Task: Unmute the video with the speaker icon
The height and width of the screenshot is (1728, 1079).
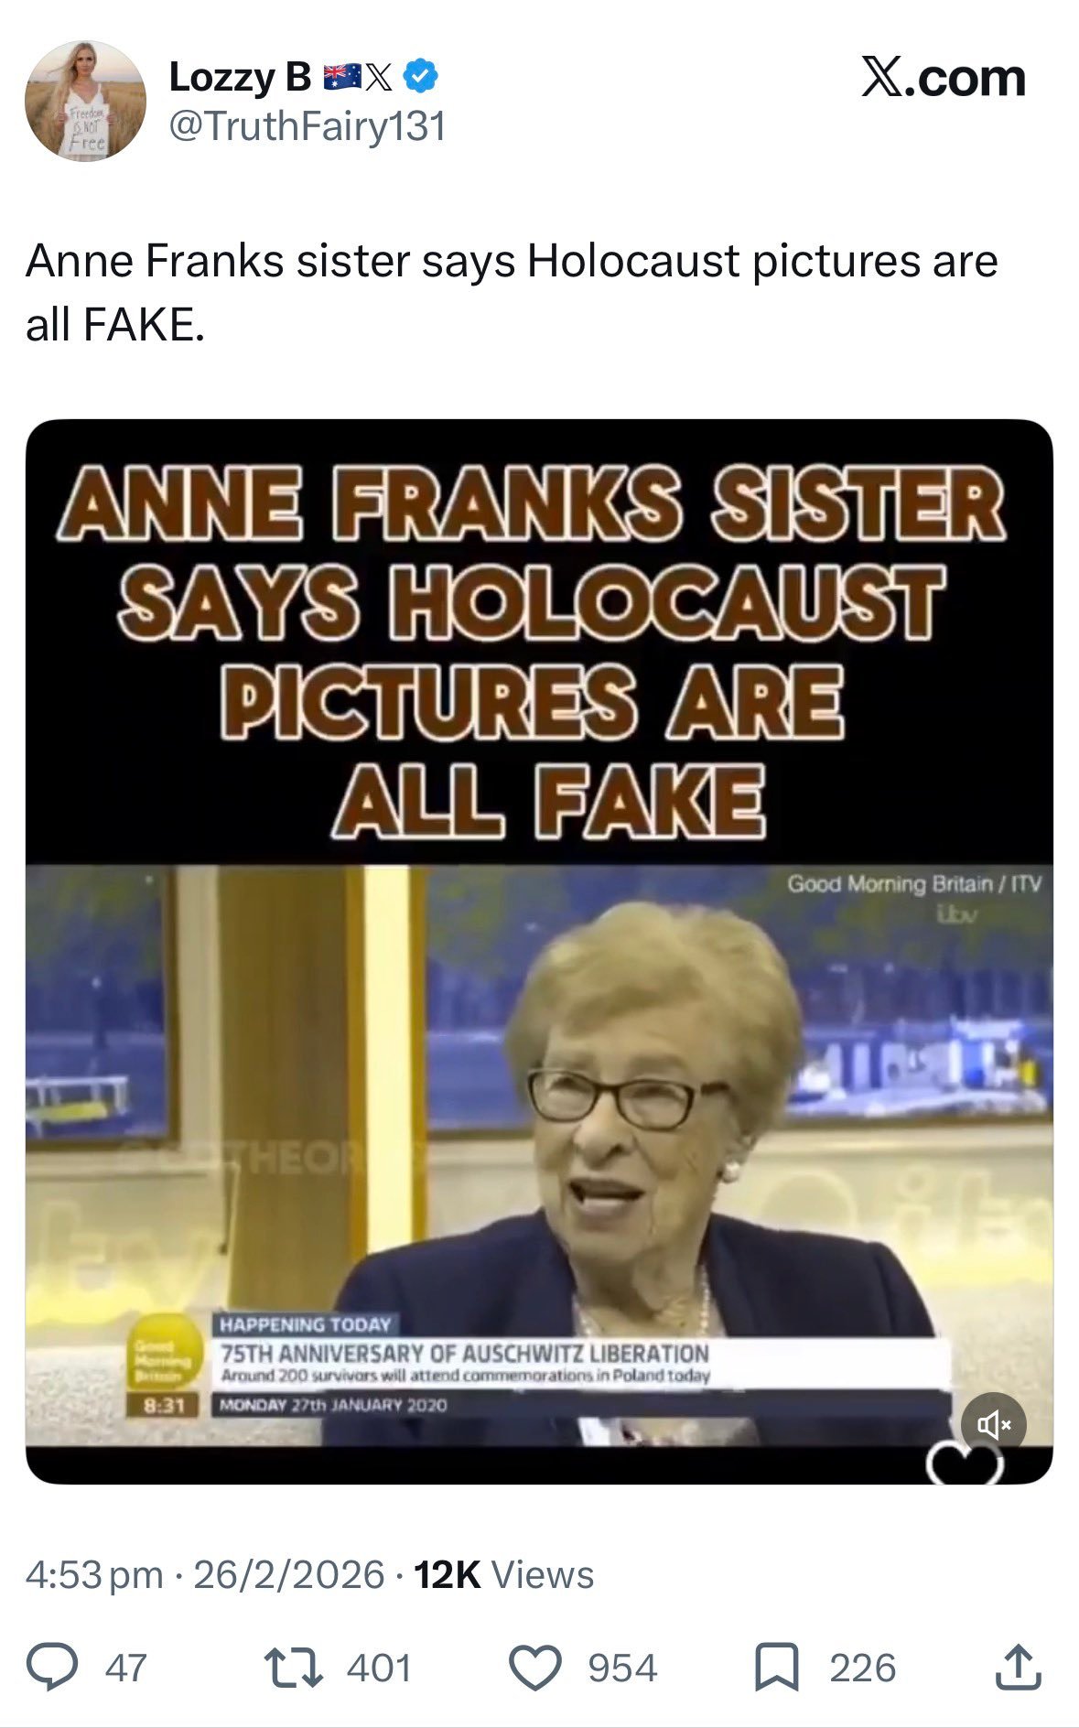Action: 994,1425
